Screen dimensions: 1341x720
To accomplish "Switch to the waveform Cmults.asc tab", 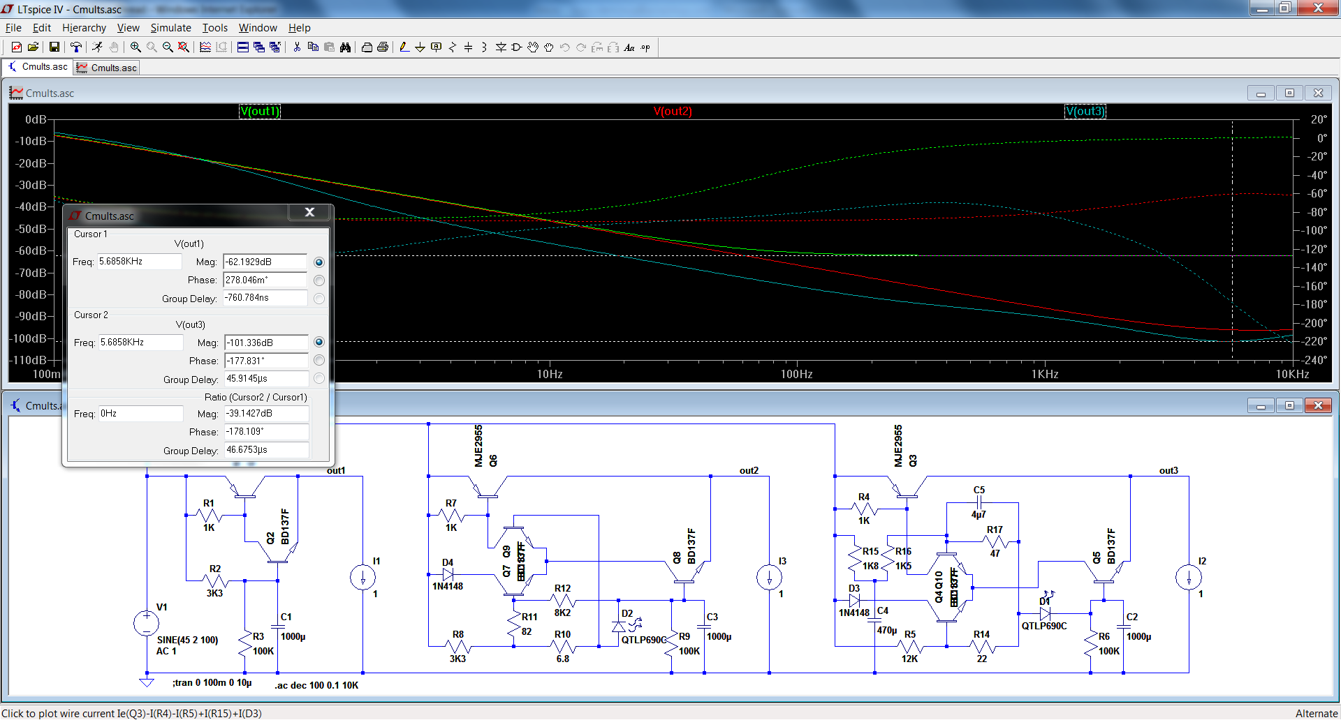I will (x=107, y=68).
